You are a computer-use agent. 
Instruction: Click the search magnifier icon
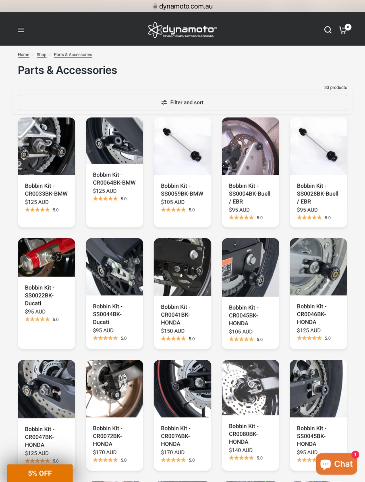coord(328,30)
